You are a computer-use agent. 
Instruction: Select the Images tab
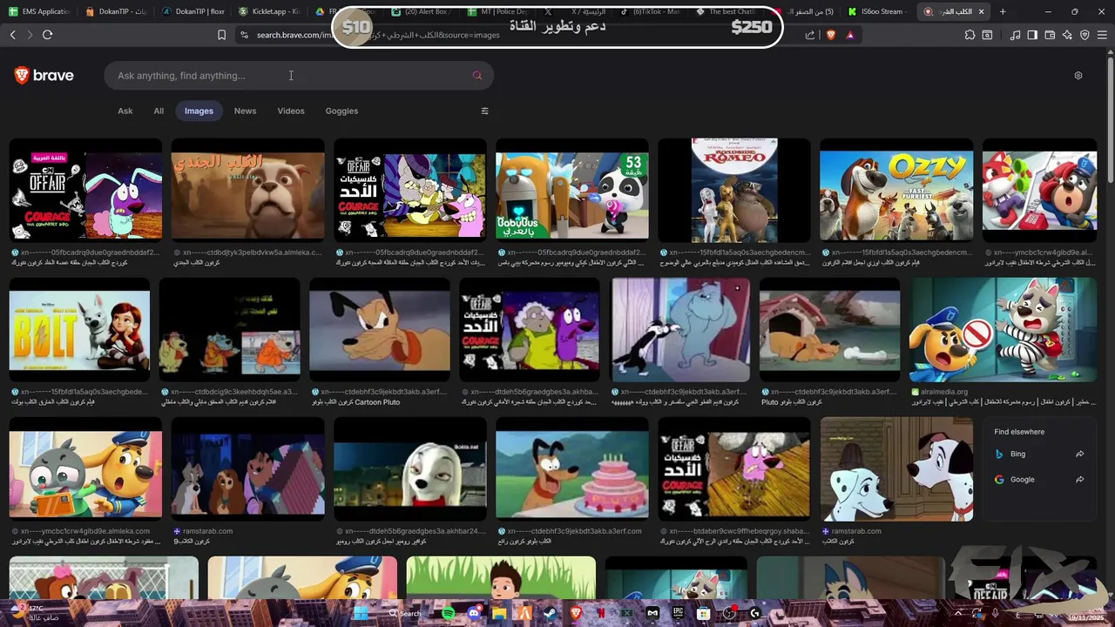[199, 111]
